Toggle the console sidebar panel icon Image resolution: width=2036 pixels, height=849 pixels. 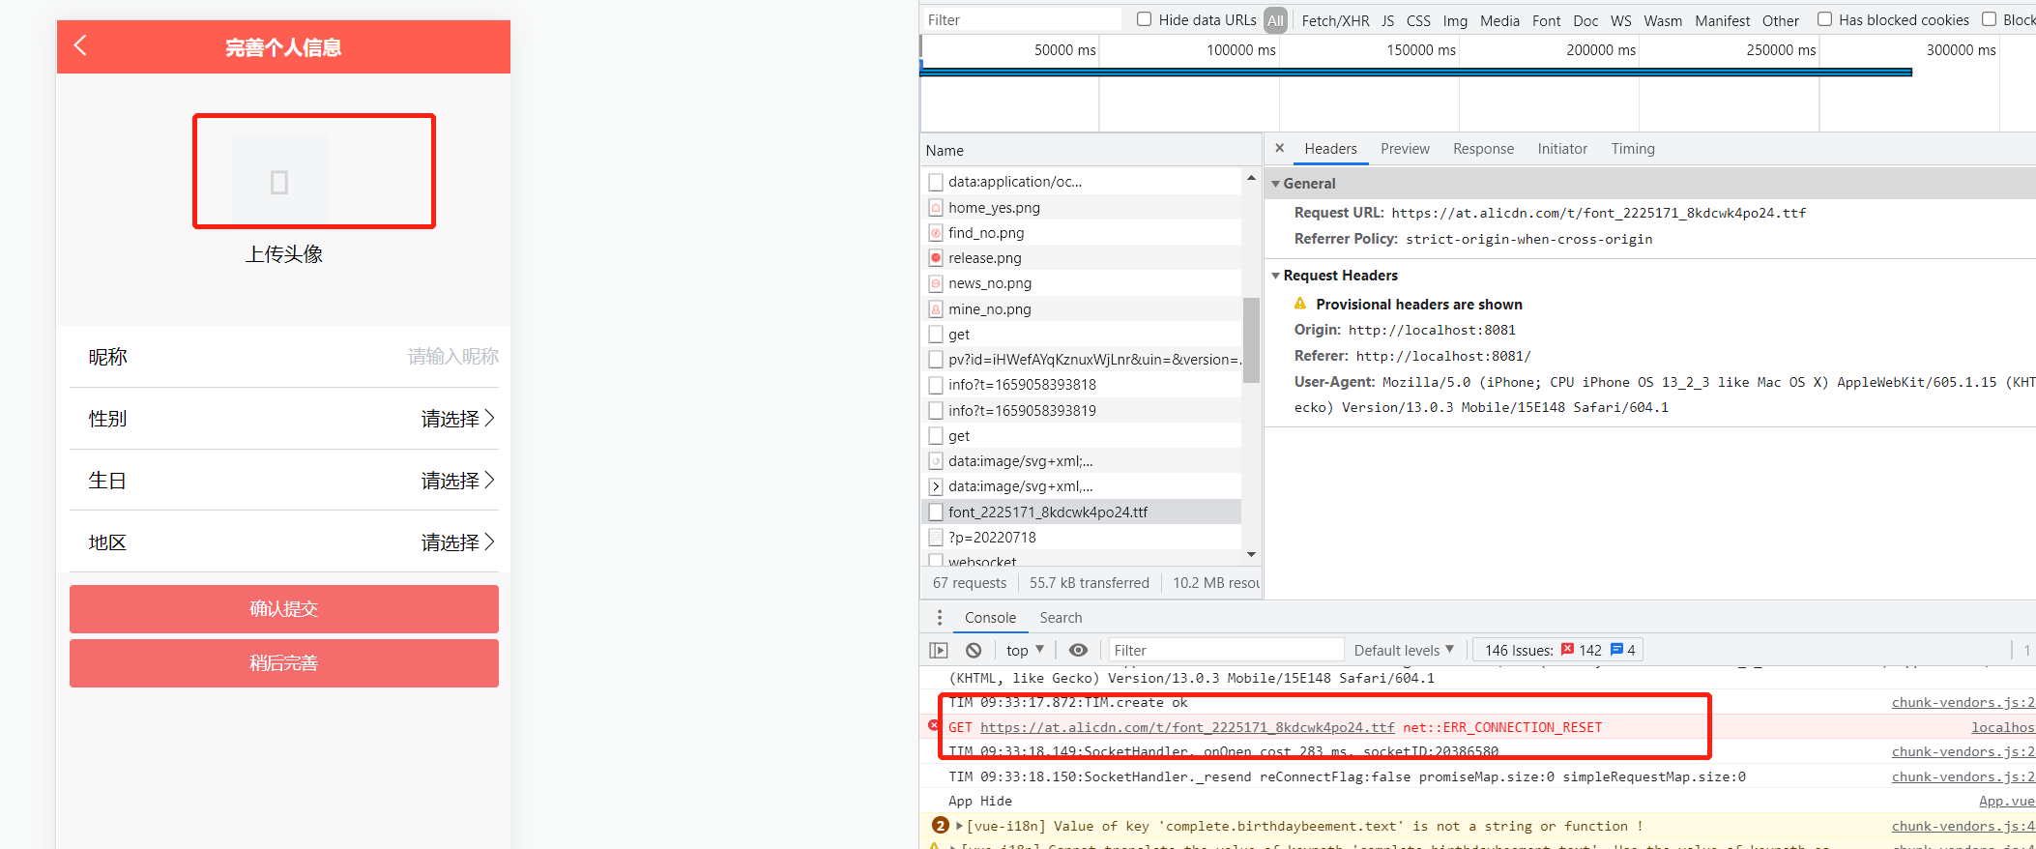(939, 650)
